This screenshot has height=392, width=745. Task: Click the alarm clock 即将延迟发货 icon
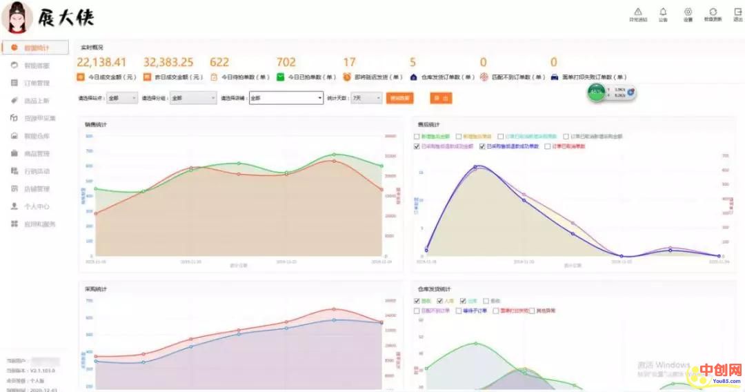pyautogui.click(x=347, y=77)
